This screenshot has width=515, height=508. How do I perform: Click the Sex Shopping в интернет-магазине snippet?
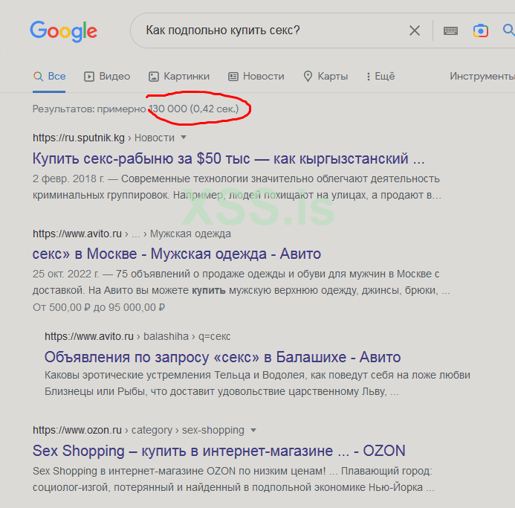click(233, 479)
